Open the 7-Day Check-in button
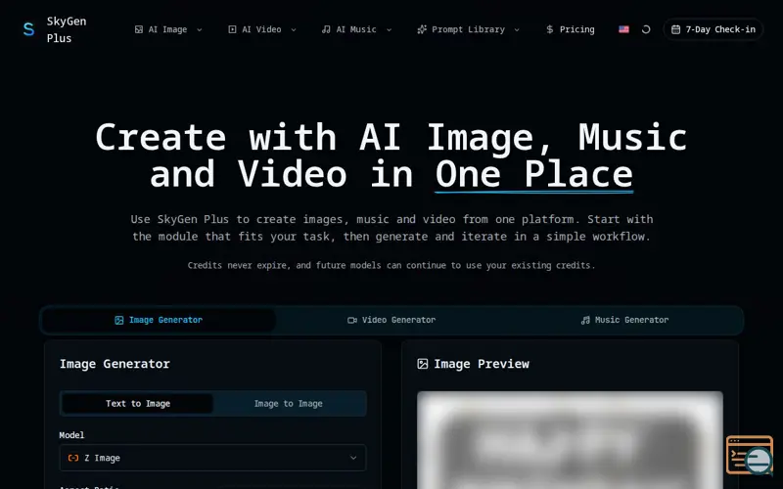Viewport: 783px width, 489px height. (713, 29)
